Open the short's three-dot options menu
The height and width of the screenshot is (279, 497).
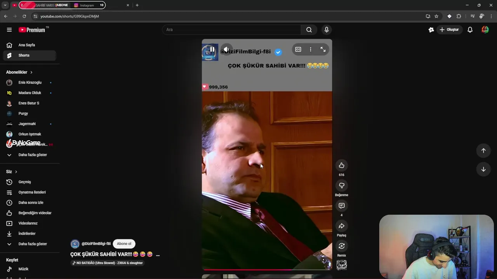pos(311,49)
